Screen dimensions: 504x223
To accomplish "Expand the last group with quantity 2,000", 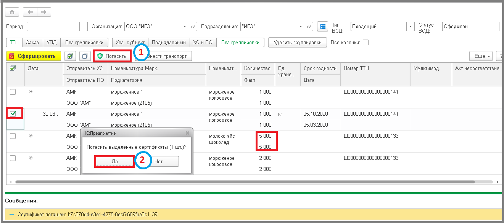I will [31, 158].
